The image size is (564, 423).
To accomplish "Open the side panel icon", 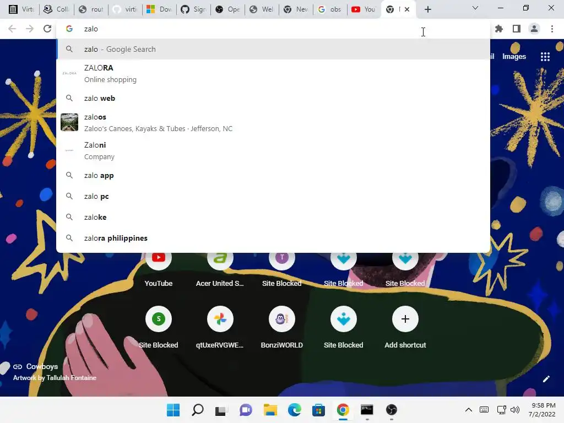I will [x=517, y=29].
